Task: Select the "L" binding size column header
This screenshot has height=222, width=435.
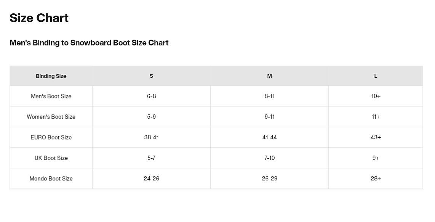Action: coord(376,76)
